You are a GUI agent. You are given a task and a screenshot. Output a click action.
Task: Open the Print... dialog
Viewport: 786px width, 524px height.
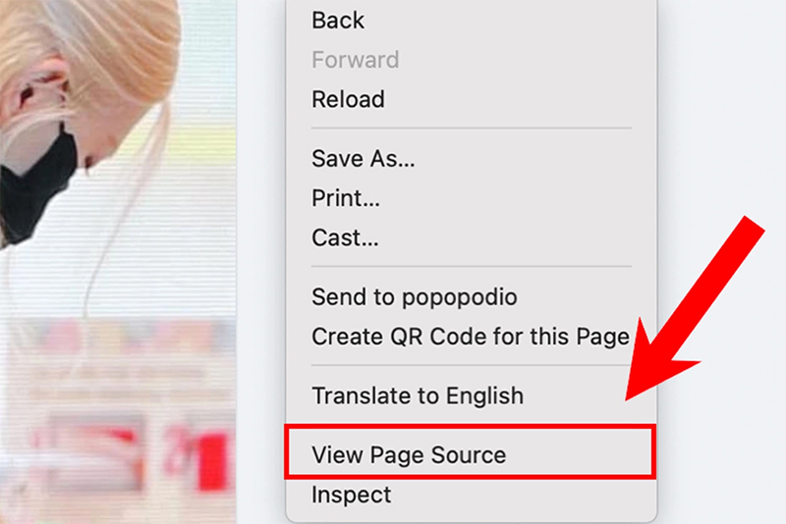[346, 198]
